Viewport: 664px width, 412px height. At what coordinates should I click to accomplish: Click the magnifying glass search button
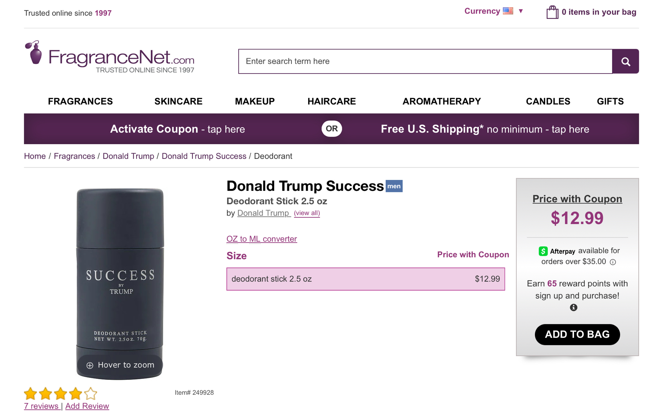(625, 61)
